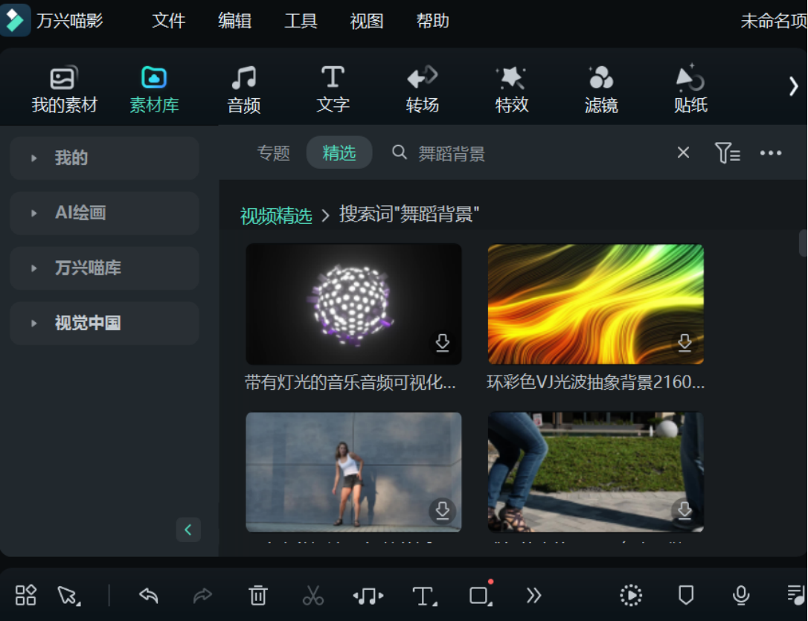Download the woman dancing by wall clip
The width and height of the screenshot is (808, 621).
click(x=442, y=510)
